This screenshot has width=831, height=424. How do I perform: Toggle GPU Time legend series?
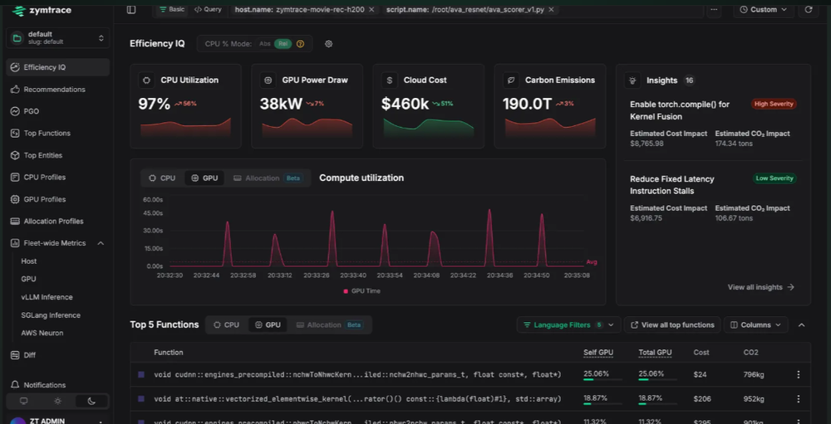(362, 291)
